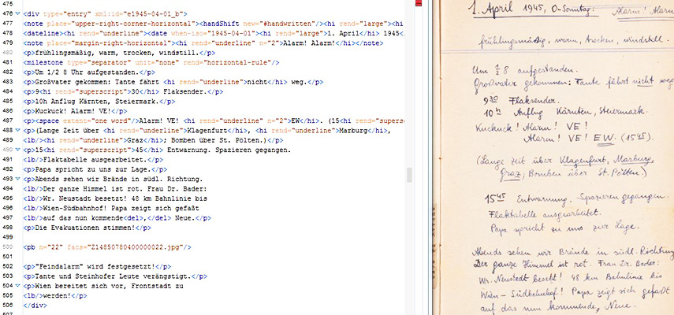Click ""Feindalarm" wird festgesetzt!" in line 502

pyautogui.click(x=94, y=266)
